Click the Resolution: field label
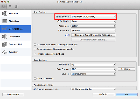 coord(64,30)
